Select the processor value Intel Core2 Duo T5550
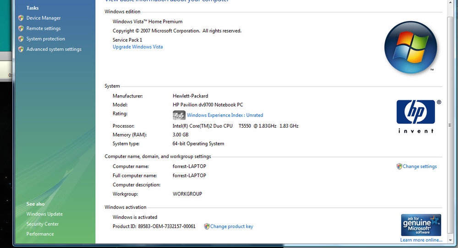This screenshot has height=248, width=458. (x=235, y=126)
